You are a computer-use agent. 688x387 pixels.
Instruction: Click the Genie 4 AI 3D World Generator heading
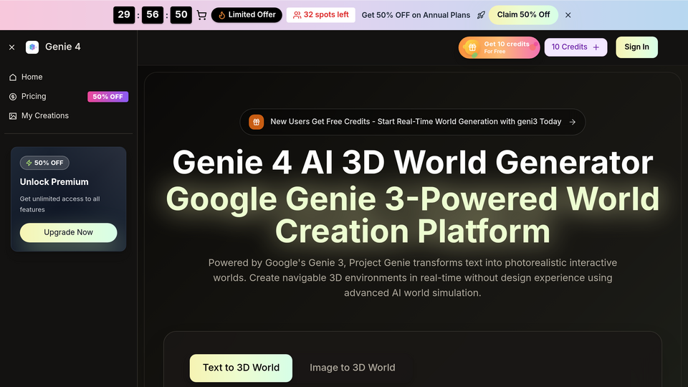coord(413,163)
